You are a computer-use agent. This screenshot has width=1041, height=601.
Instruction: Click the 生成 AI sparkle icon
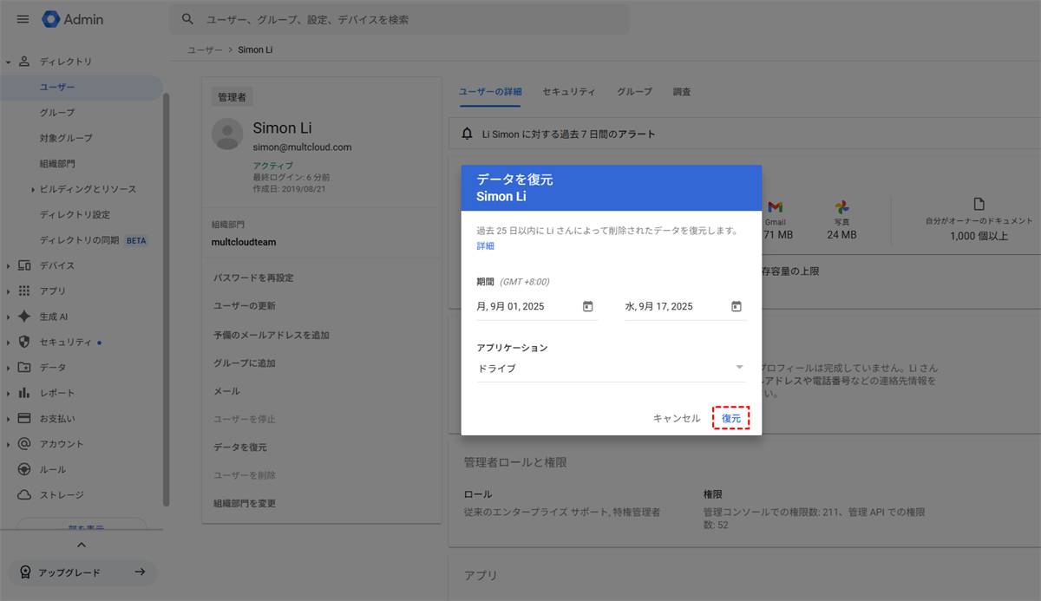click(23, 317)
